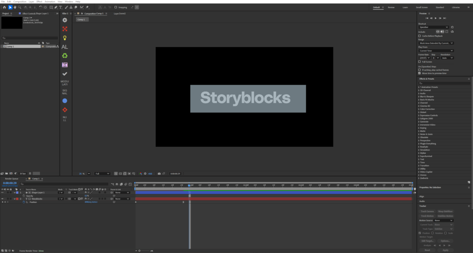The height and width of the screenshot is (253, 473).
Task: Click the yellow lightbulb KBar button
Action: (x=65, y=38)
